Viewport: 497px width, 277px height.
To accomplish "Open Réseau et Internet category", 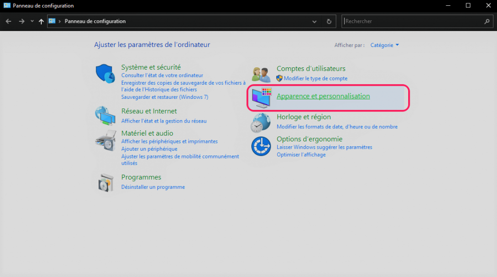I will [149, 111].
